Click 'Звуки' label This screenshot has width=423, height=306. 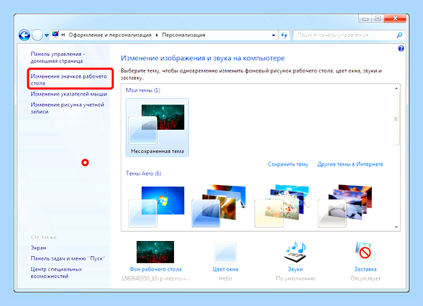click(x=295, y=269)
